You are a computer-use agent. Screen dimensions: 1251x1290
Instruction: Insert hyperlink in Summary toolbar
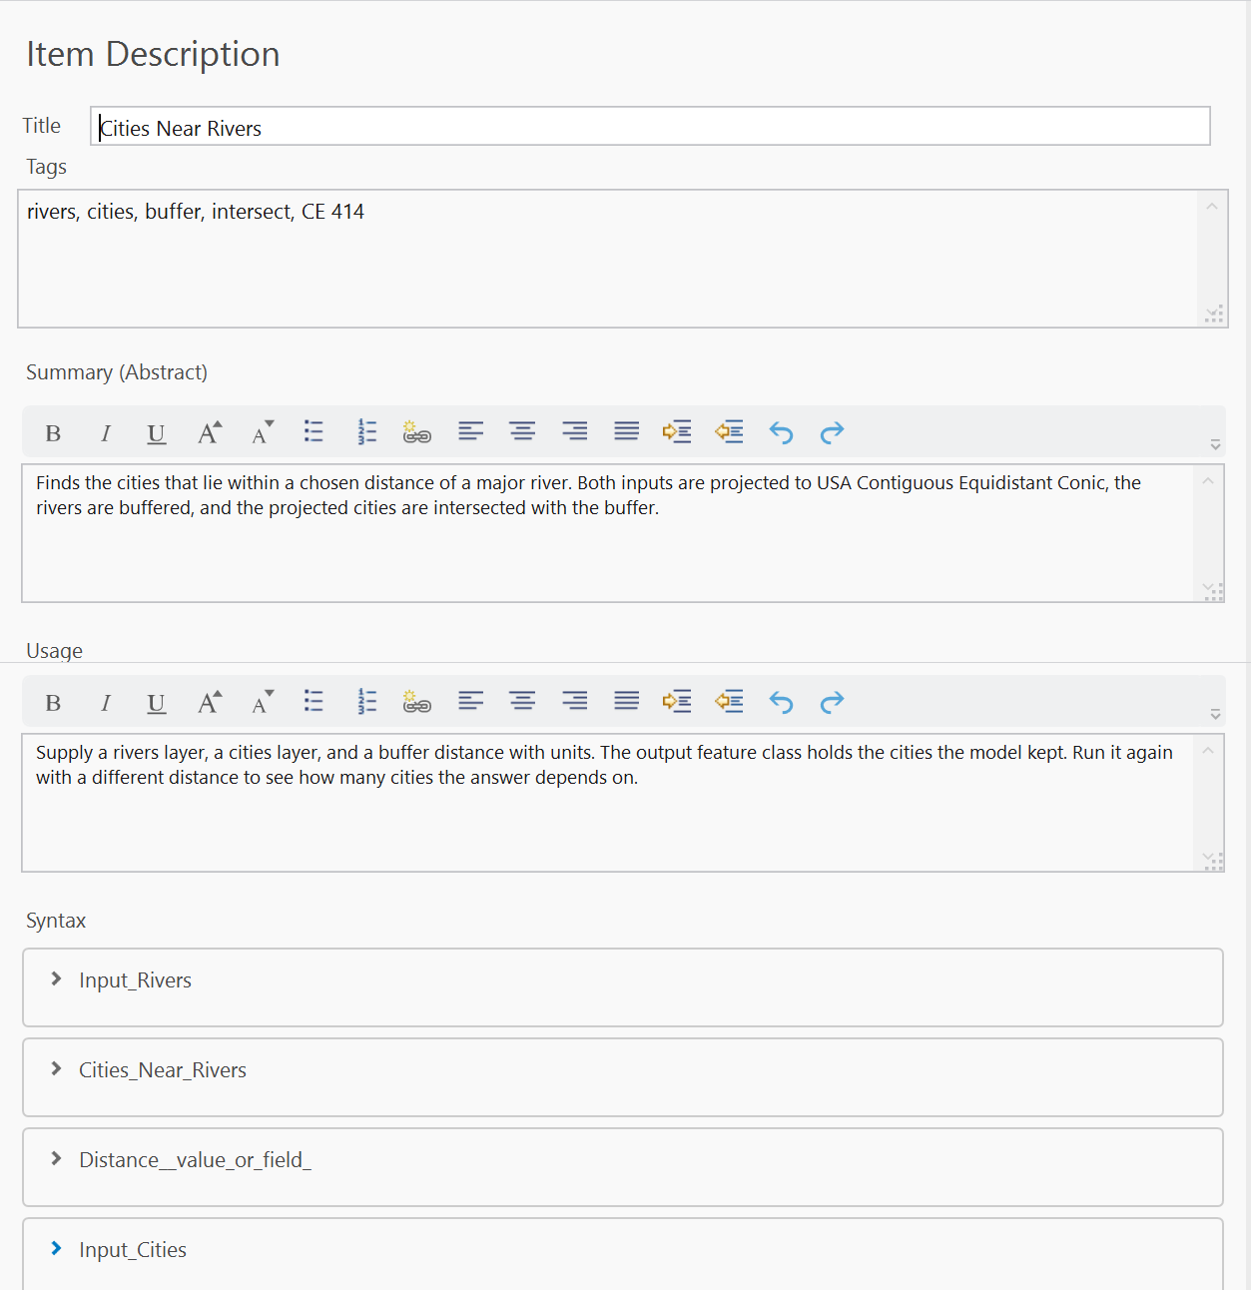[x=417, y=432]
